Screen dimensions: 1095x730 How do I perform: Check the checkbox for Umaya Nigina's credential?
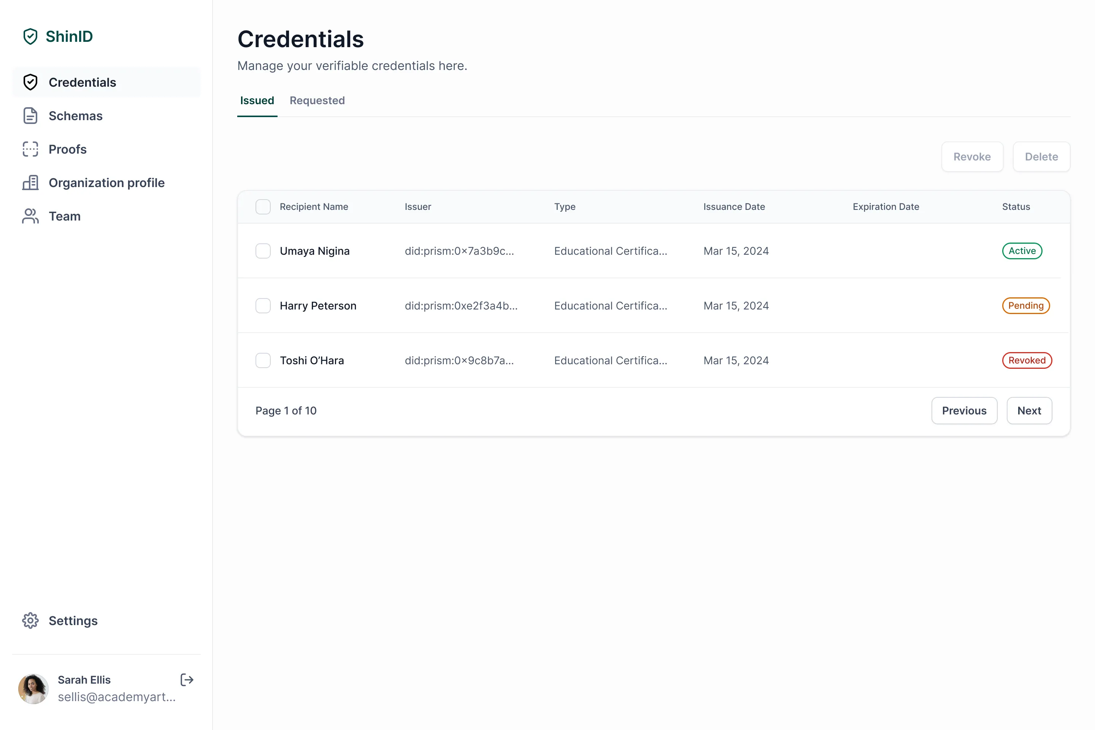[263, 251]
